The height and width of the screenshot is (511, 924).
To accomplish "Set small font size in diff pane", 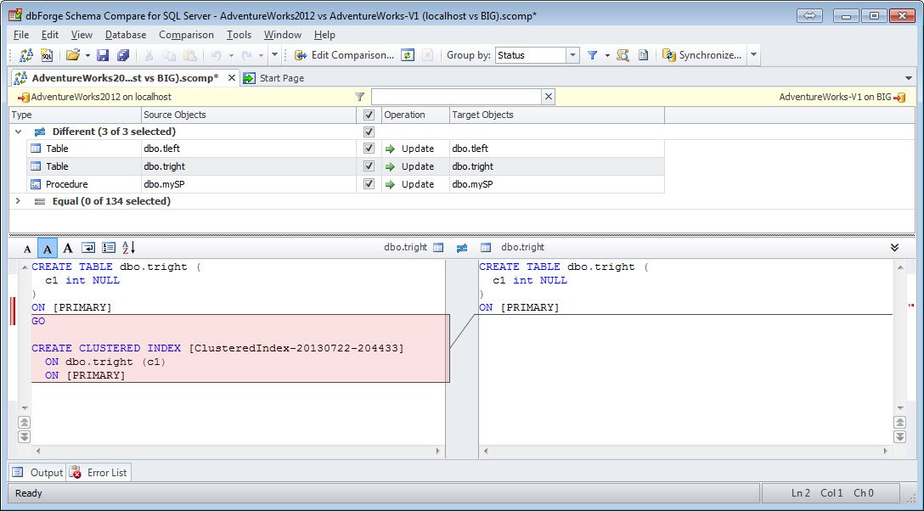I will click(x=27, y=249).
